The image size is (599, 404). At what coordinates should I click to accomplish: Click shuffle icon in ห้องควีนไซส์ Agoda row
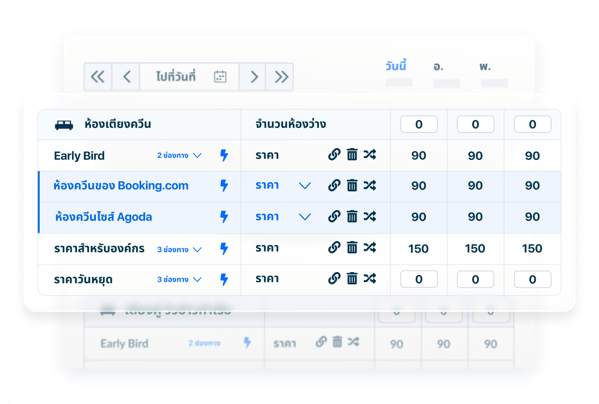point(370,216)
